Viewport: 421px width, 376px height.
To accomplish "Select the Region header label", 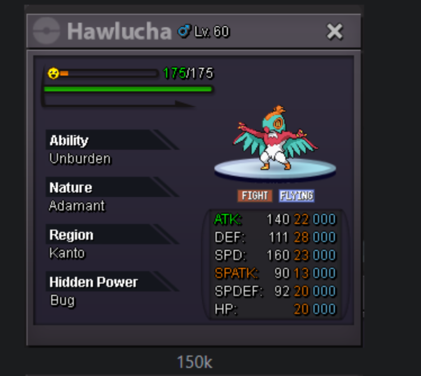I will point(72,235).
